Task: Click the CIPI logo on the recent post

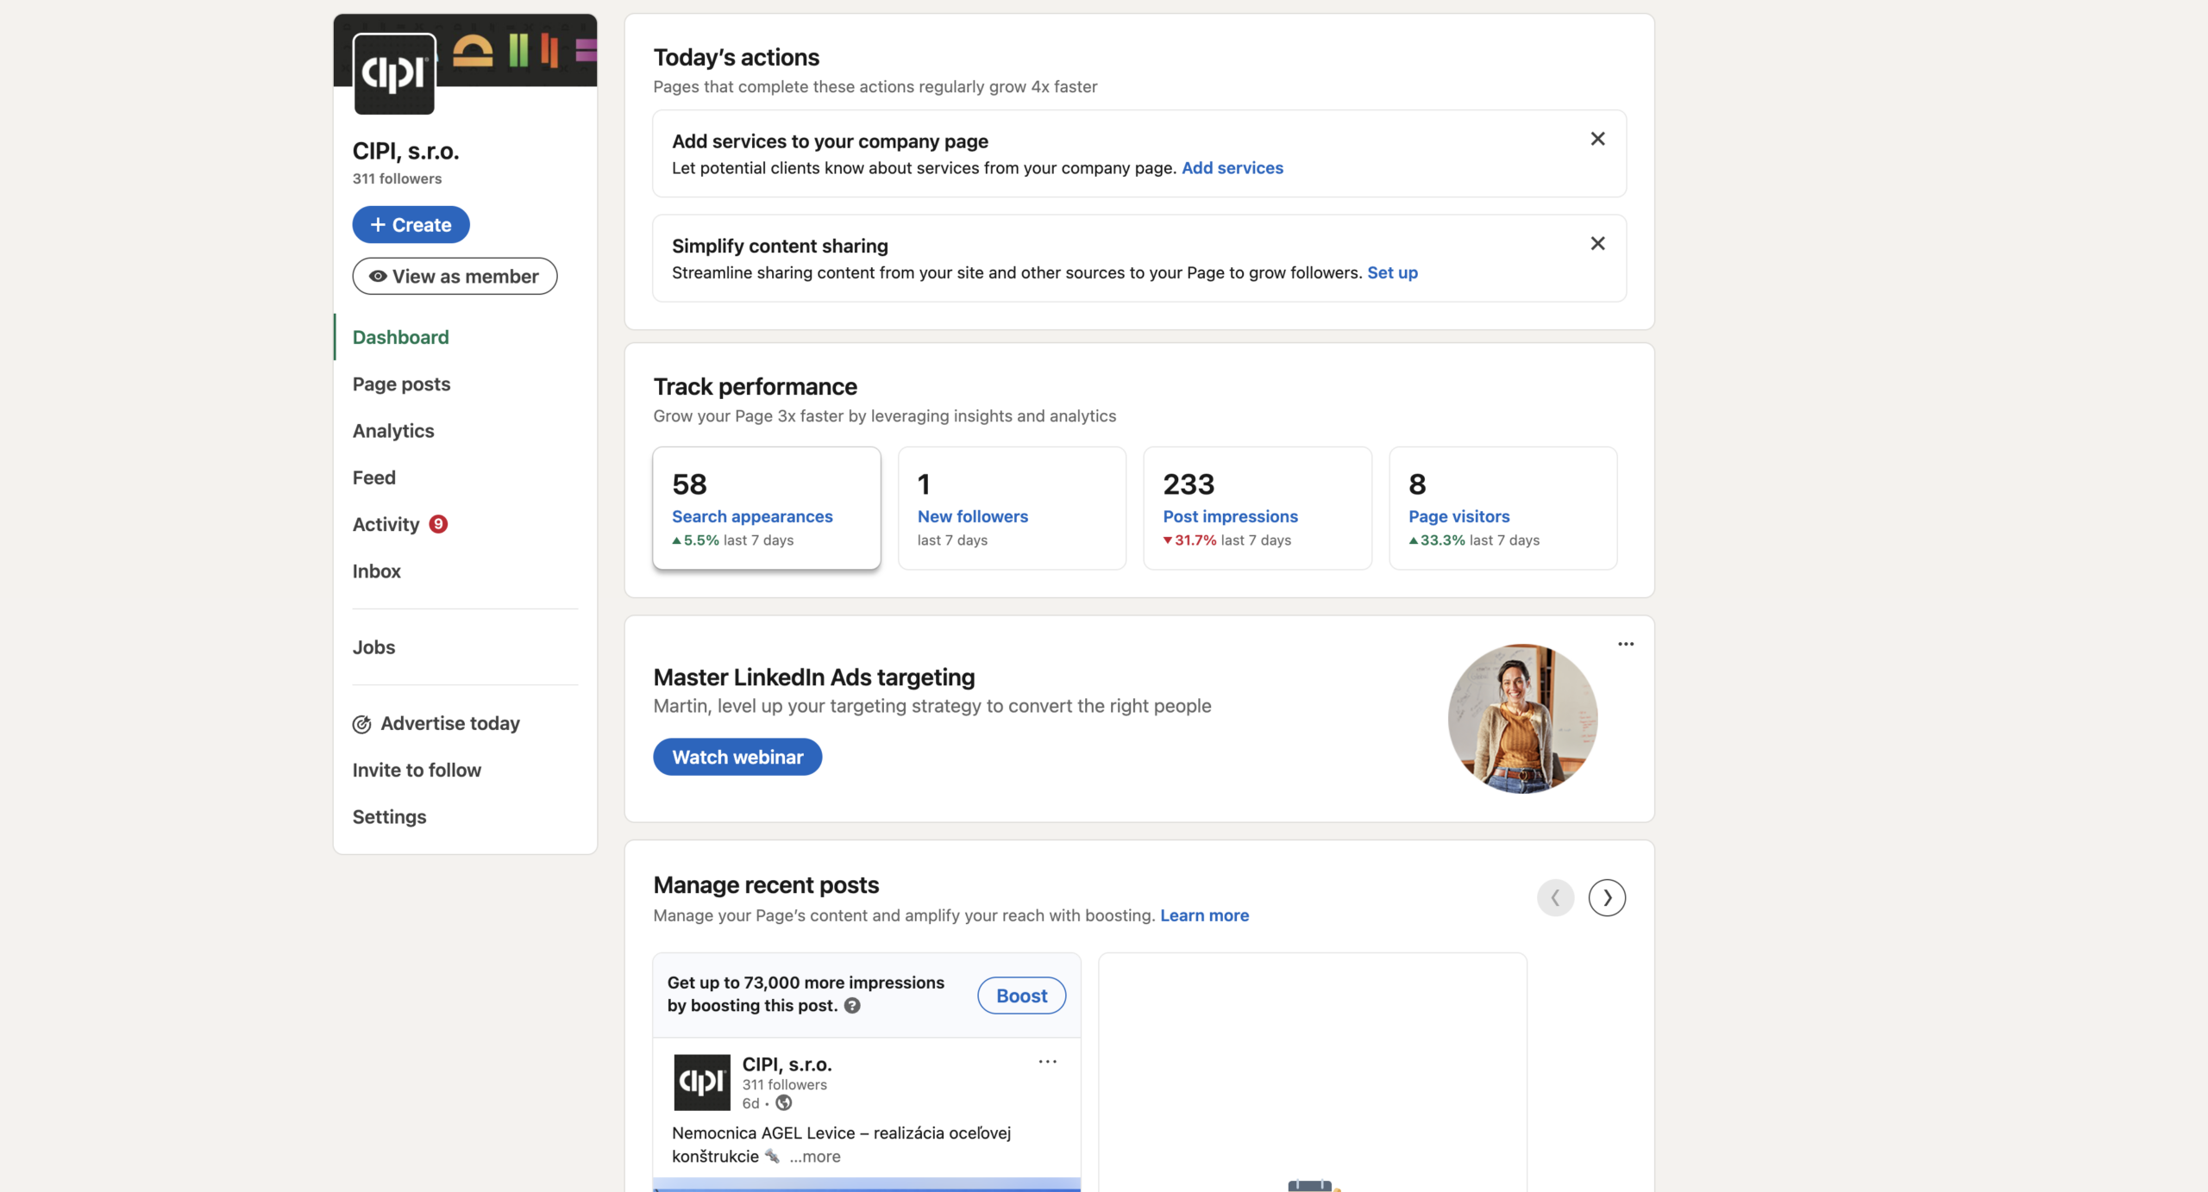Action: tap(701, 1082)
